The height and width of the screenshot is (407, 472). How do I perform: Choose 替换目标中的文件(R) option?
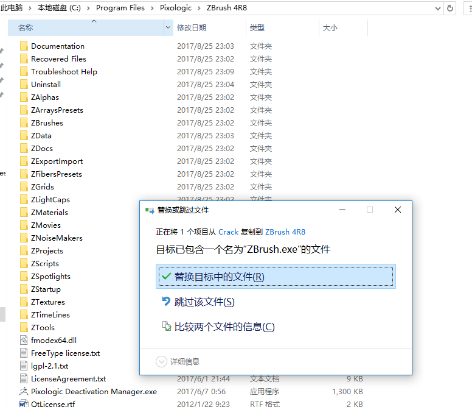pos(276,277)
